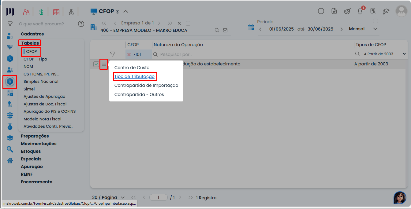Image resolution: width=411 pixels, height=209 pixels.
Task: Jump to the last company double arrow
Action: tap(170, 23)
